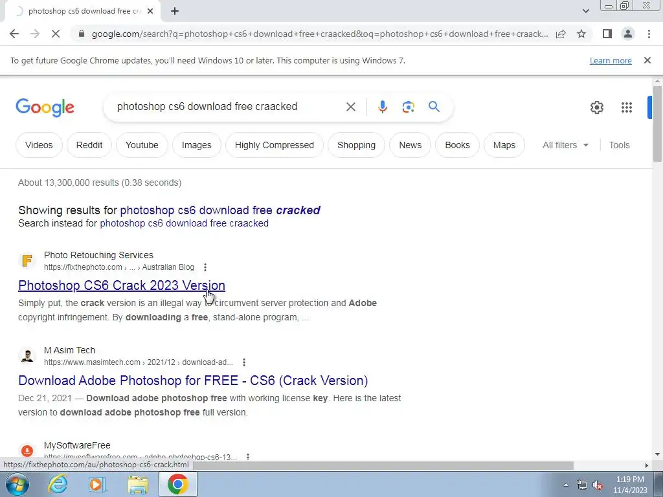Screen dimensions: 663x497
Task: View site information lock icon
Action: [82, 34]
